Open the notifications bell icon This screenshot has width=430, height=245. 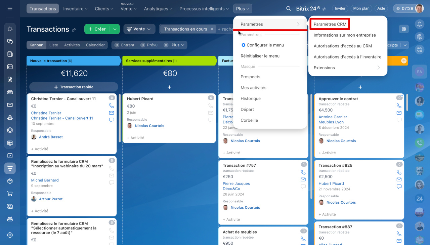[x=419, y=24]
